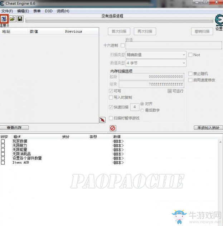Screen dimensions: 223x226
Task: Activate the 无限耐力 script checkbox
Action: (3, 146)
